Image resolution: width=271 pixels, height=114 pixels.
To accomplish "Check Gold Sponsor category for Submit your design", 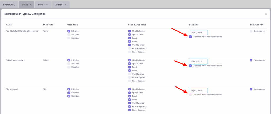I will 130,74.
